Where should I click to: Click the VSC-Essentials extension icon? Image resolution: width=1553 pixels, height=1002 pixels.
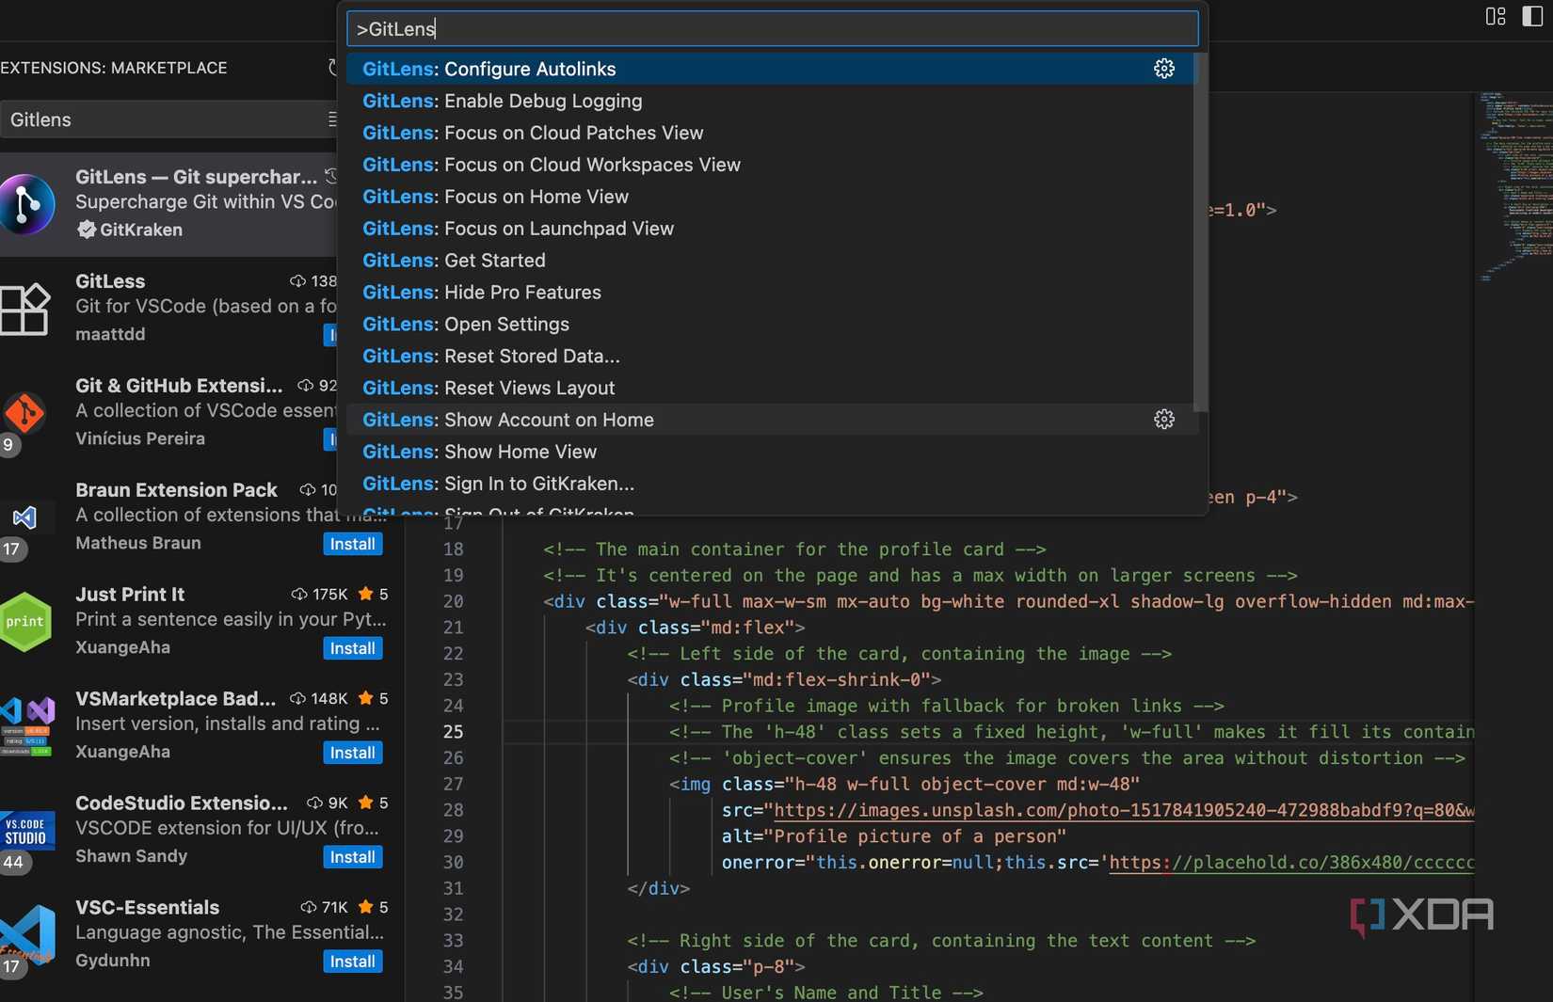(25, 935)
